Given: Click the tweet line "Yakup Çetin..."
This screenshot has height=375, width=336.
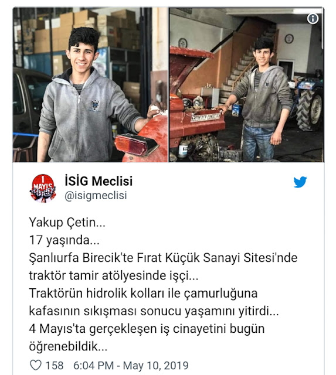Looking at the screenshot, I should point(67,223).
